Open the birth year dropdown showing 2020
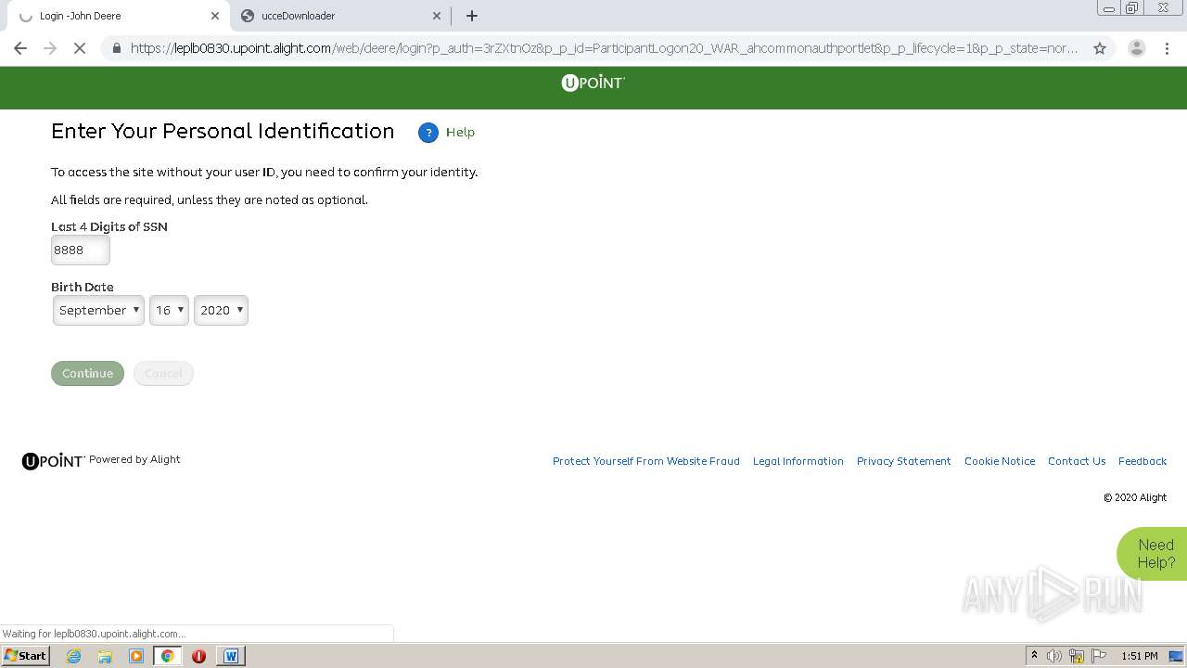The height and width of the screenshot is (668, 1187). (x=221, y=310)
